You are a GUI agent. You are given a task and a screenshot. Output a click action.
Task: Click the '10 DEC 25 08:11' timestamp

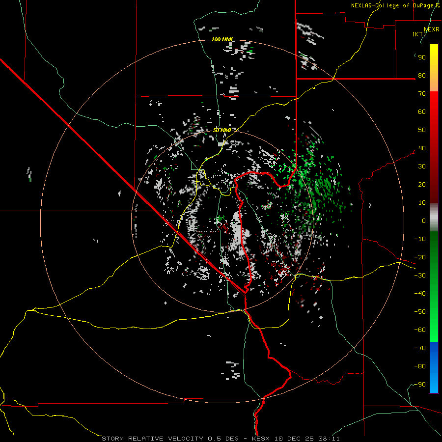[x=307, y=439]
